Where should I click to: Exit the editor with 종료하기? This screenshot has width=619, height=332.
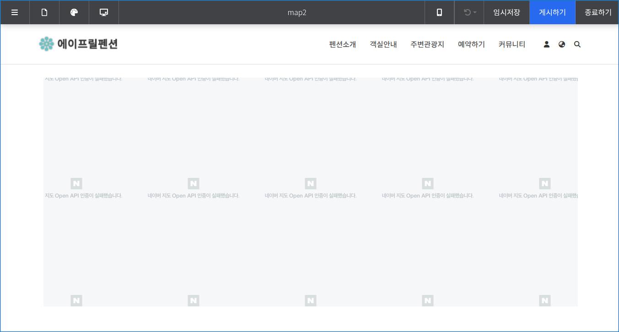pyautogui.click(x=597, y=12)
